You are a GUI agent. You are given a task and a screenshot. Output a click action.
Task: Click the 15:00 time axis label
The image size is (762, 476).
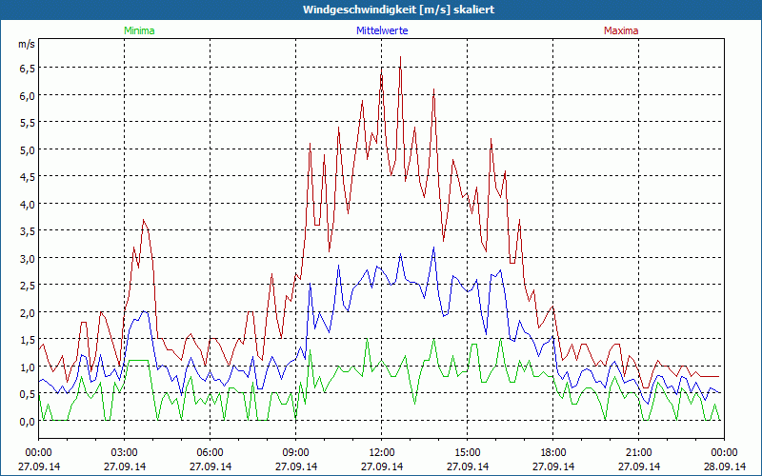click(468, 453)
